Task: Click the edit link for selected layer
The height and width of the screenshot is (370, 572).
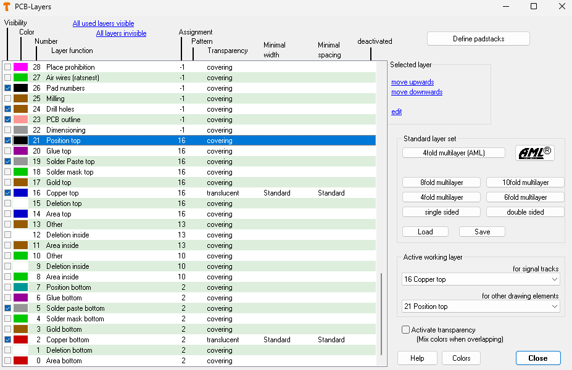Action: coord(396,112)
